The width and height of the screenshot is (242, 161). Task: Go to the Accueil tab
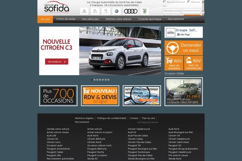point(45,19)
